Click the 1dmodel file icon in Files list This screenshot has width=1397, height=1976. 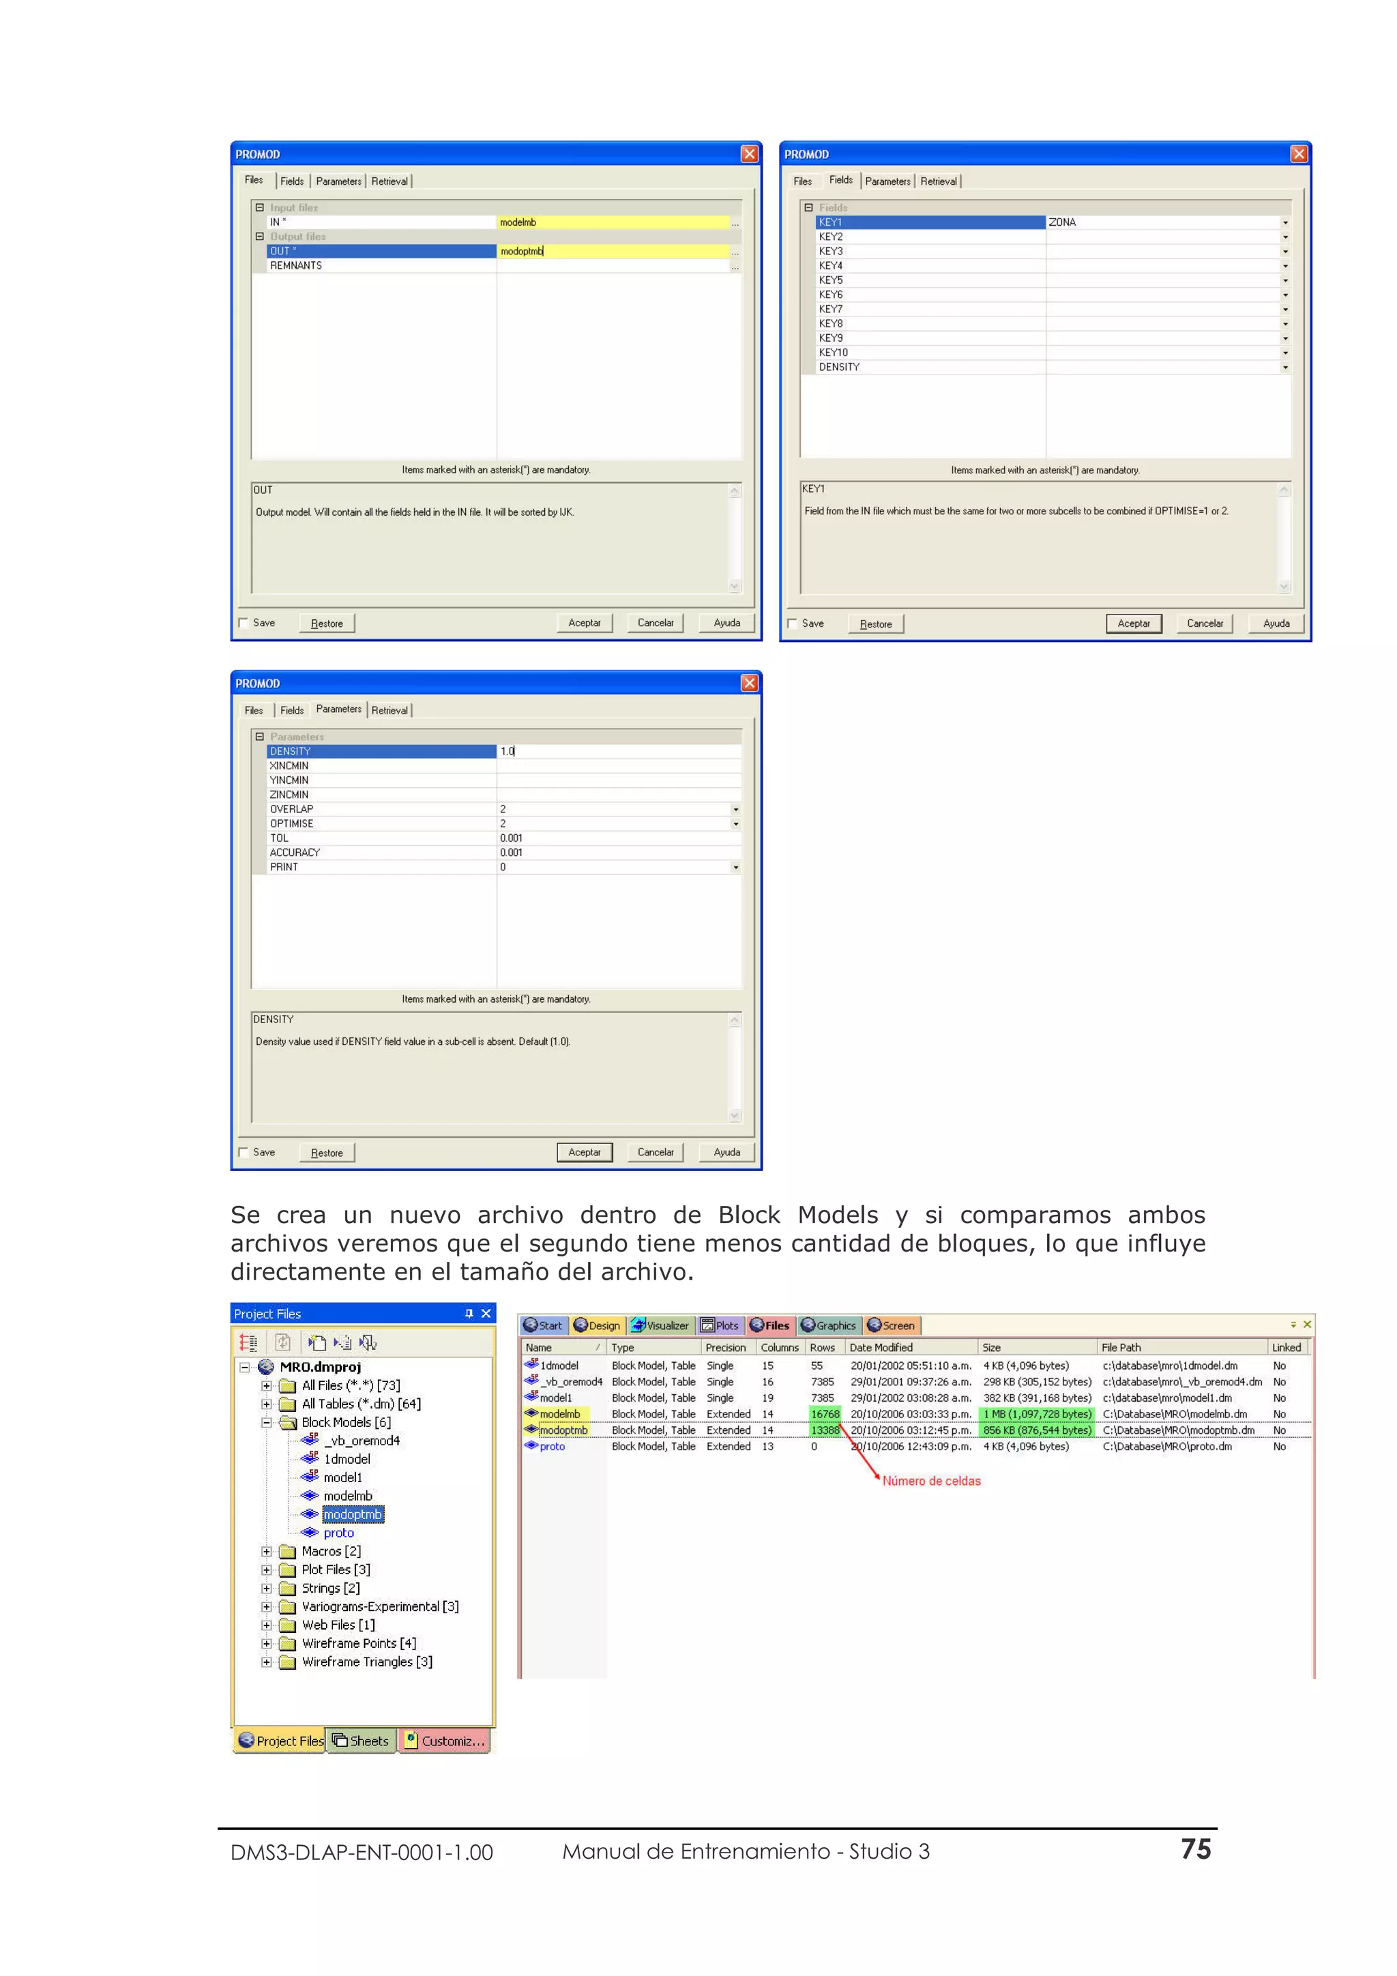coord(532,1364)
